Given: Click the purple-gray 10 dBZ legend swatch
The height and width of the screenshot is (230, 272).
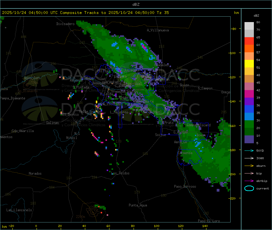Looking at the screenshot, I should pos(249,139).
